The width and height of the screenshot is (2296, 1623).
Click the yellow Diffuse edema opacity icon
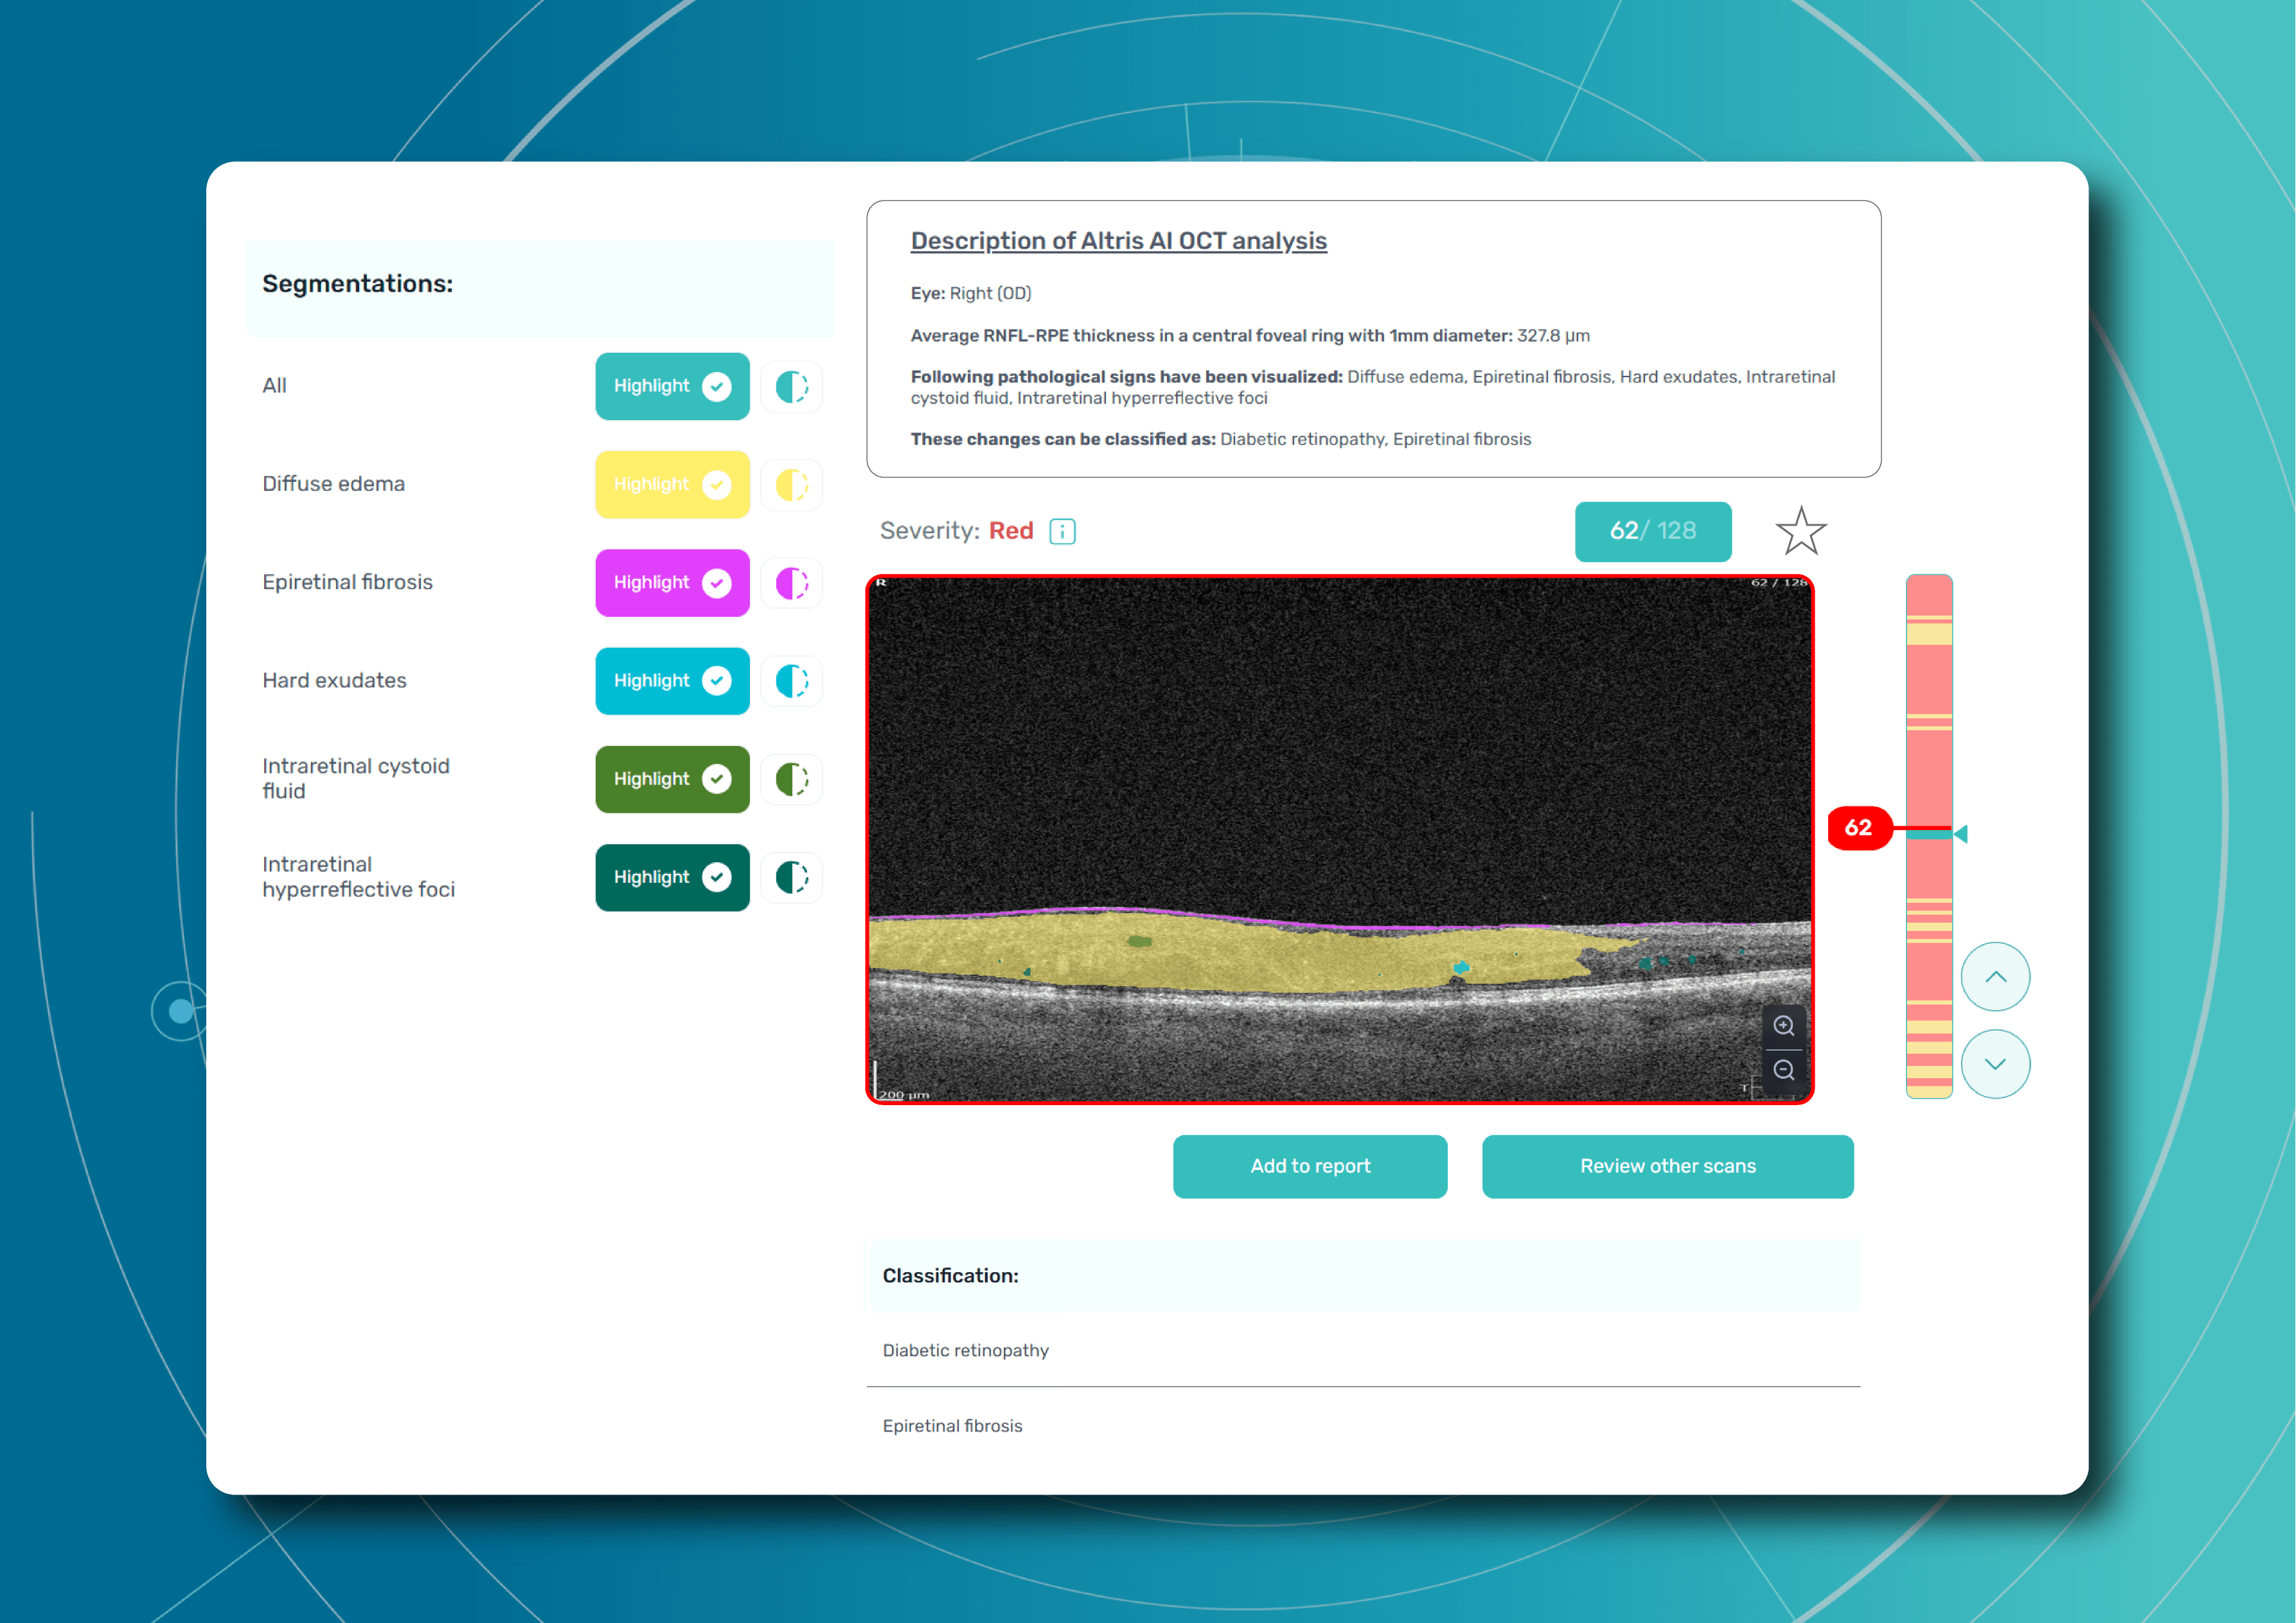click(x=792, y=484)
